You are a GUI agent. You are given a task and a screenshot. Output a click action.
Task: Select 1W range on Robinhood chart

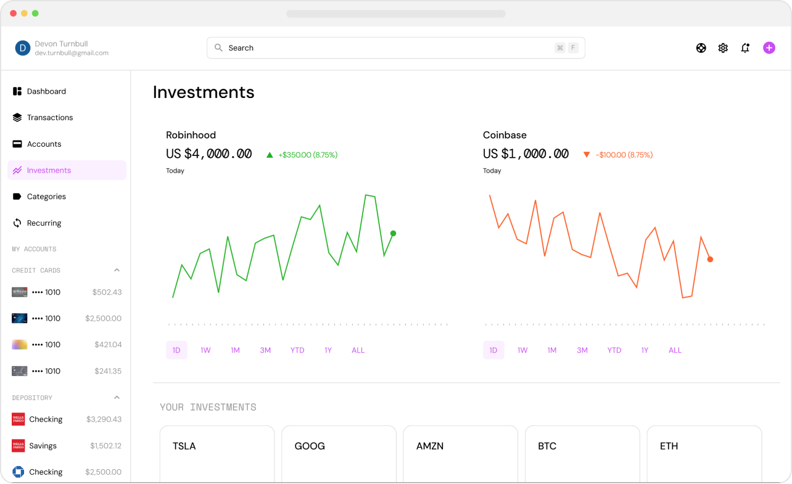[x=205, y=350]
